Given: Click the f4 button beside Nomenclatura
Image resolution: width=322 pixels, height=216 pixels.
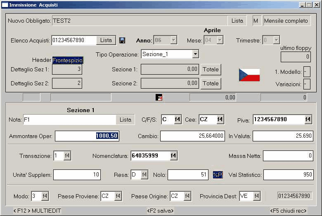Looking at the screenshot, I should (x=173, y=156).
